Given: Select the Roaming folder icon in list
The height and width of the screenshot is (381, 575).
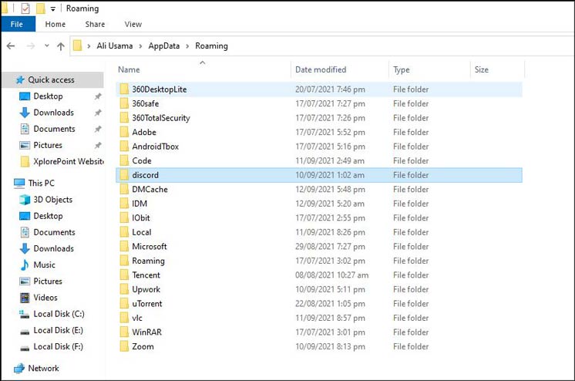Looking at the screenshot, I should pos(124,261).
